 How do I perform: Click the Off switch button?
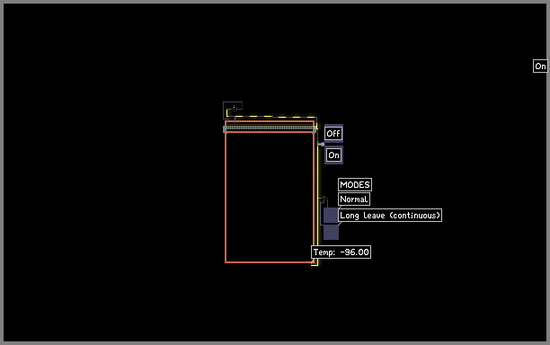[333, 134]
